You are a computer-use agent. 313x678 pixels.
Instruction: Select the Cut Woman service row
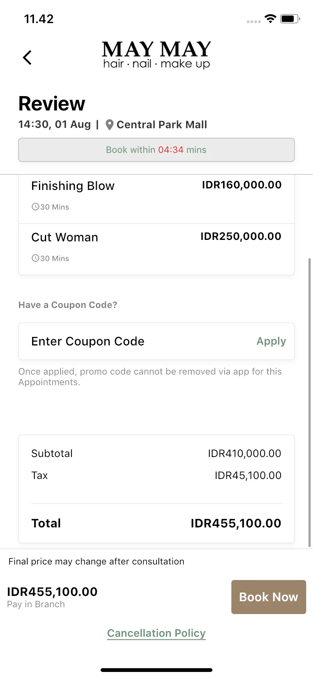(156, 249)
